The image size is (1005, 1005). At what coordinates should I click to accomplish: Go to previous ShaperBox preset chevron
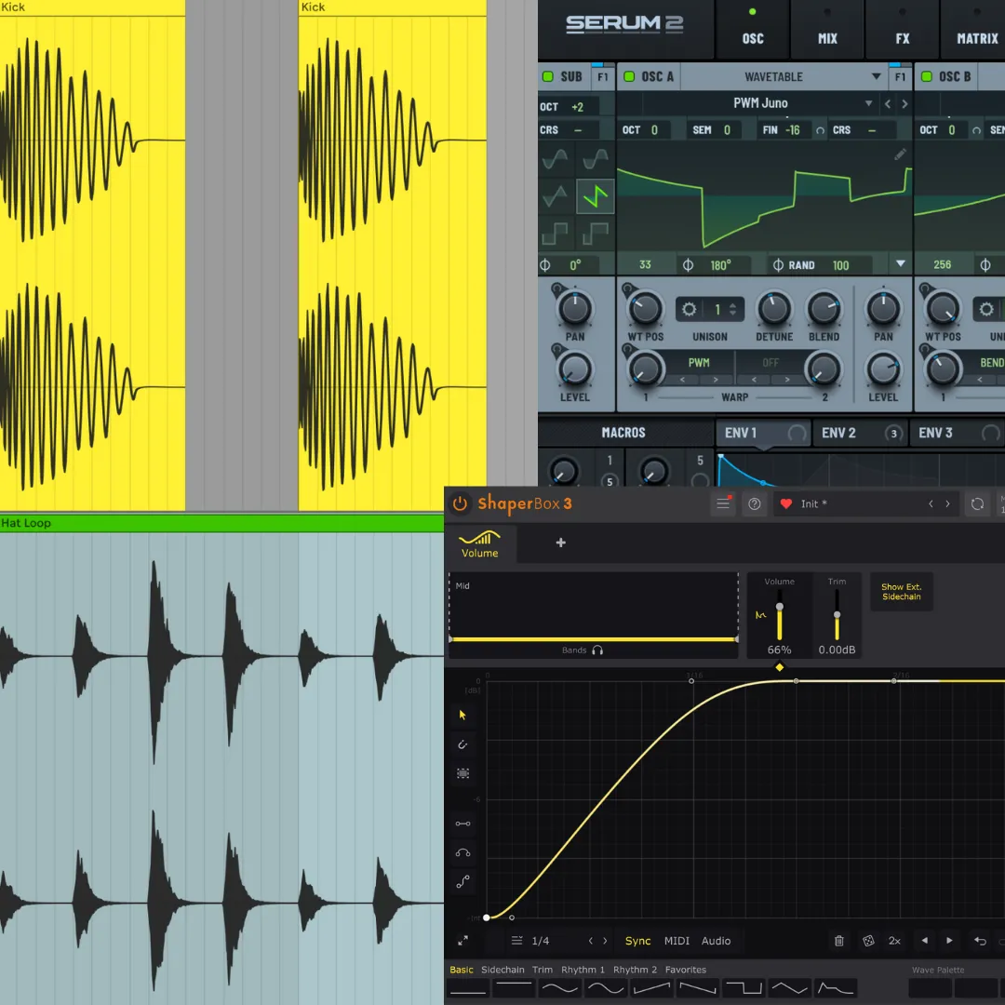(x=931, y=503)
